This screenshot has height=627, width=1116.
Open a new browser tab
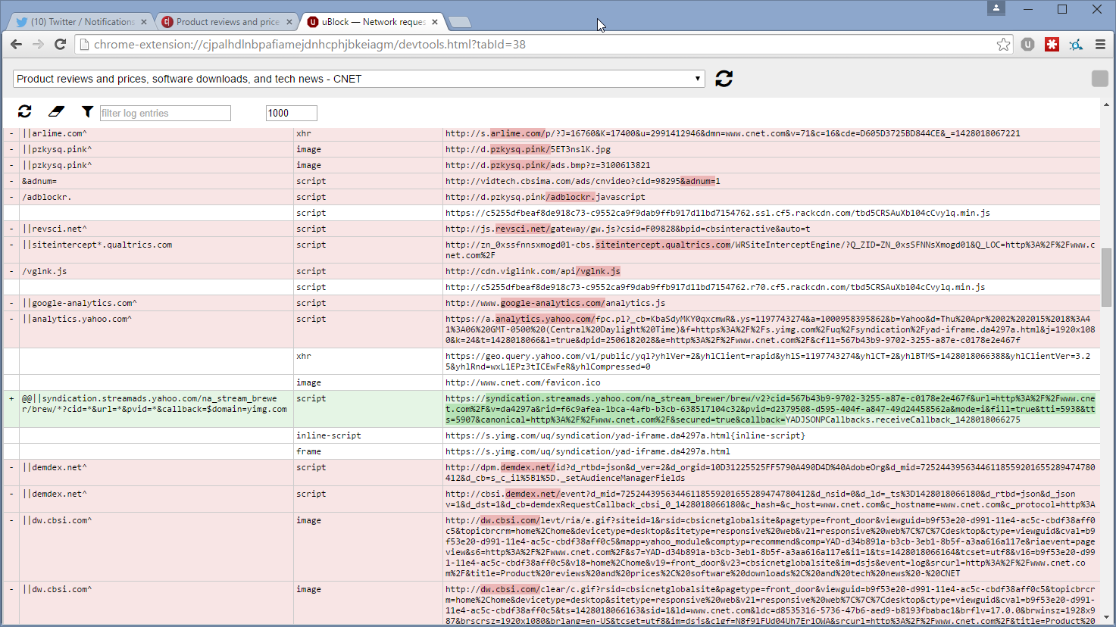459,22
